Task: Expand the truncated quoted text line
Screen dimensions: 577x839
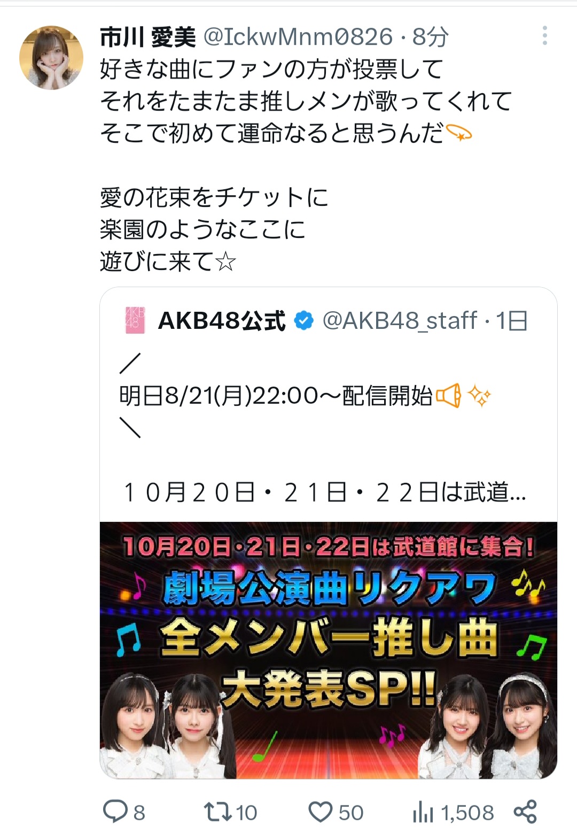Action: [x=325, y=492]
